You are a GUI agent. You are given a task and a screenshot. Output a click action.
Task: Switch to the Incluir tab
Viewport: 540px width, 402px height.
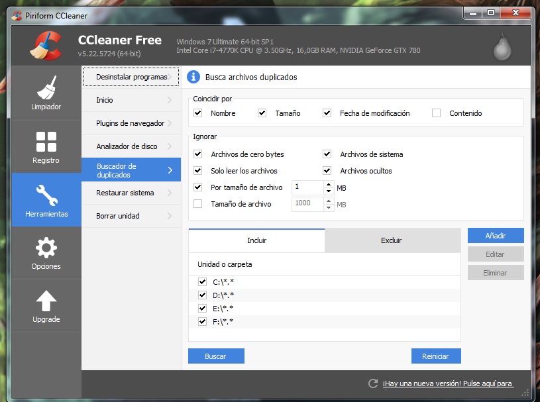click(256, 240)
